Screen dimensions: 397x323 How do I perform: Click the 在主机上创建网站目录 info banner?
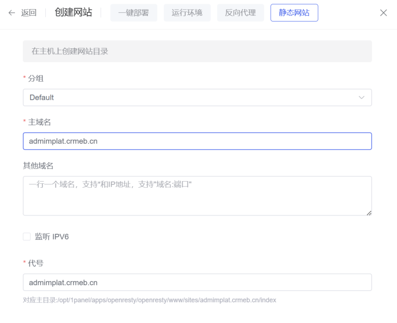pyautogui.click(x=197, y=51)
